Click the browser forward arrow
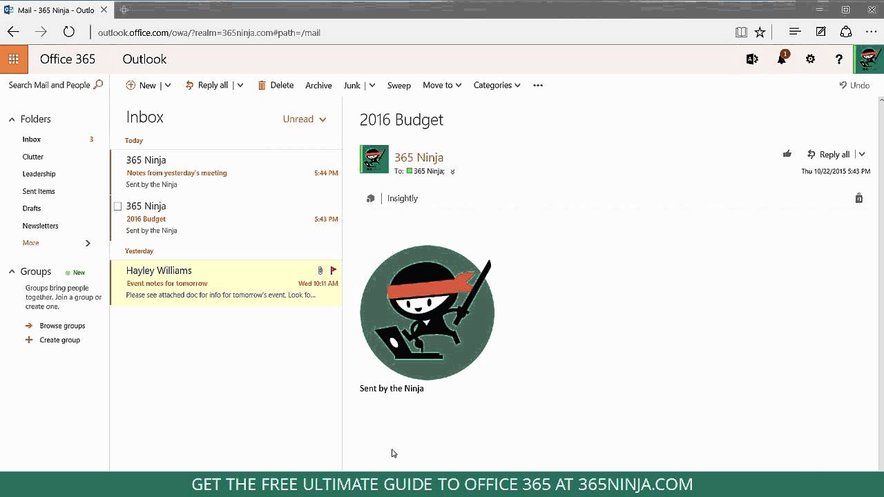Image resolution: width=884 pixels, height=497 pixels. (x=41, y=32)
